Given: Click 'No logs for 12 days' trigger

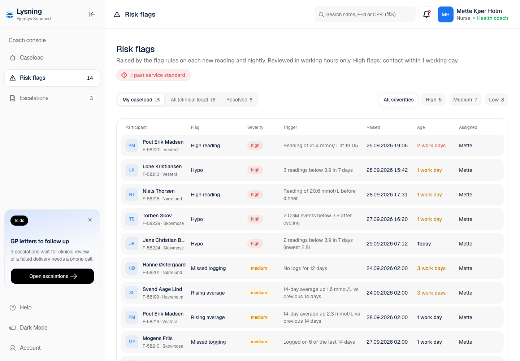Looking at the screenshot, I should click(305, 268).
